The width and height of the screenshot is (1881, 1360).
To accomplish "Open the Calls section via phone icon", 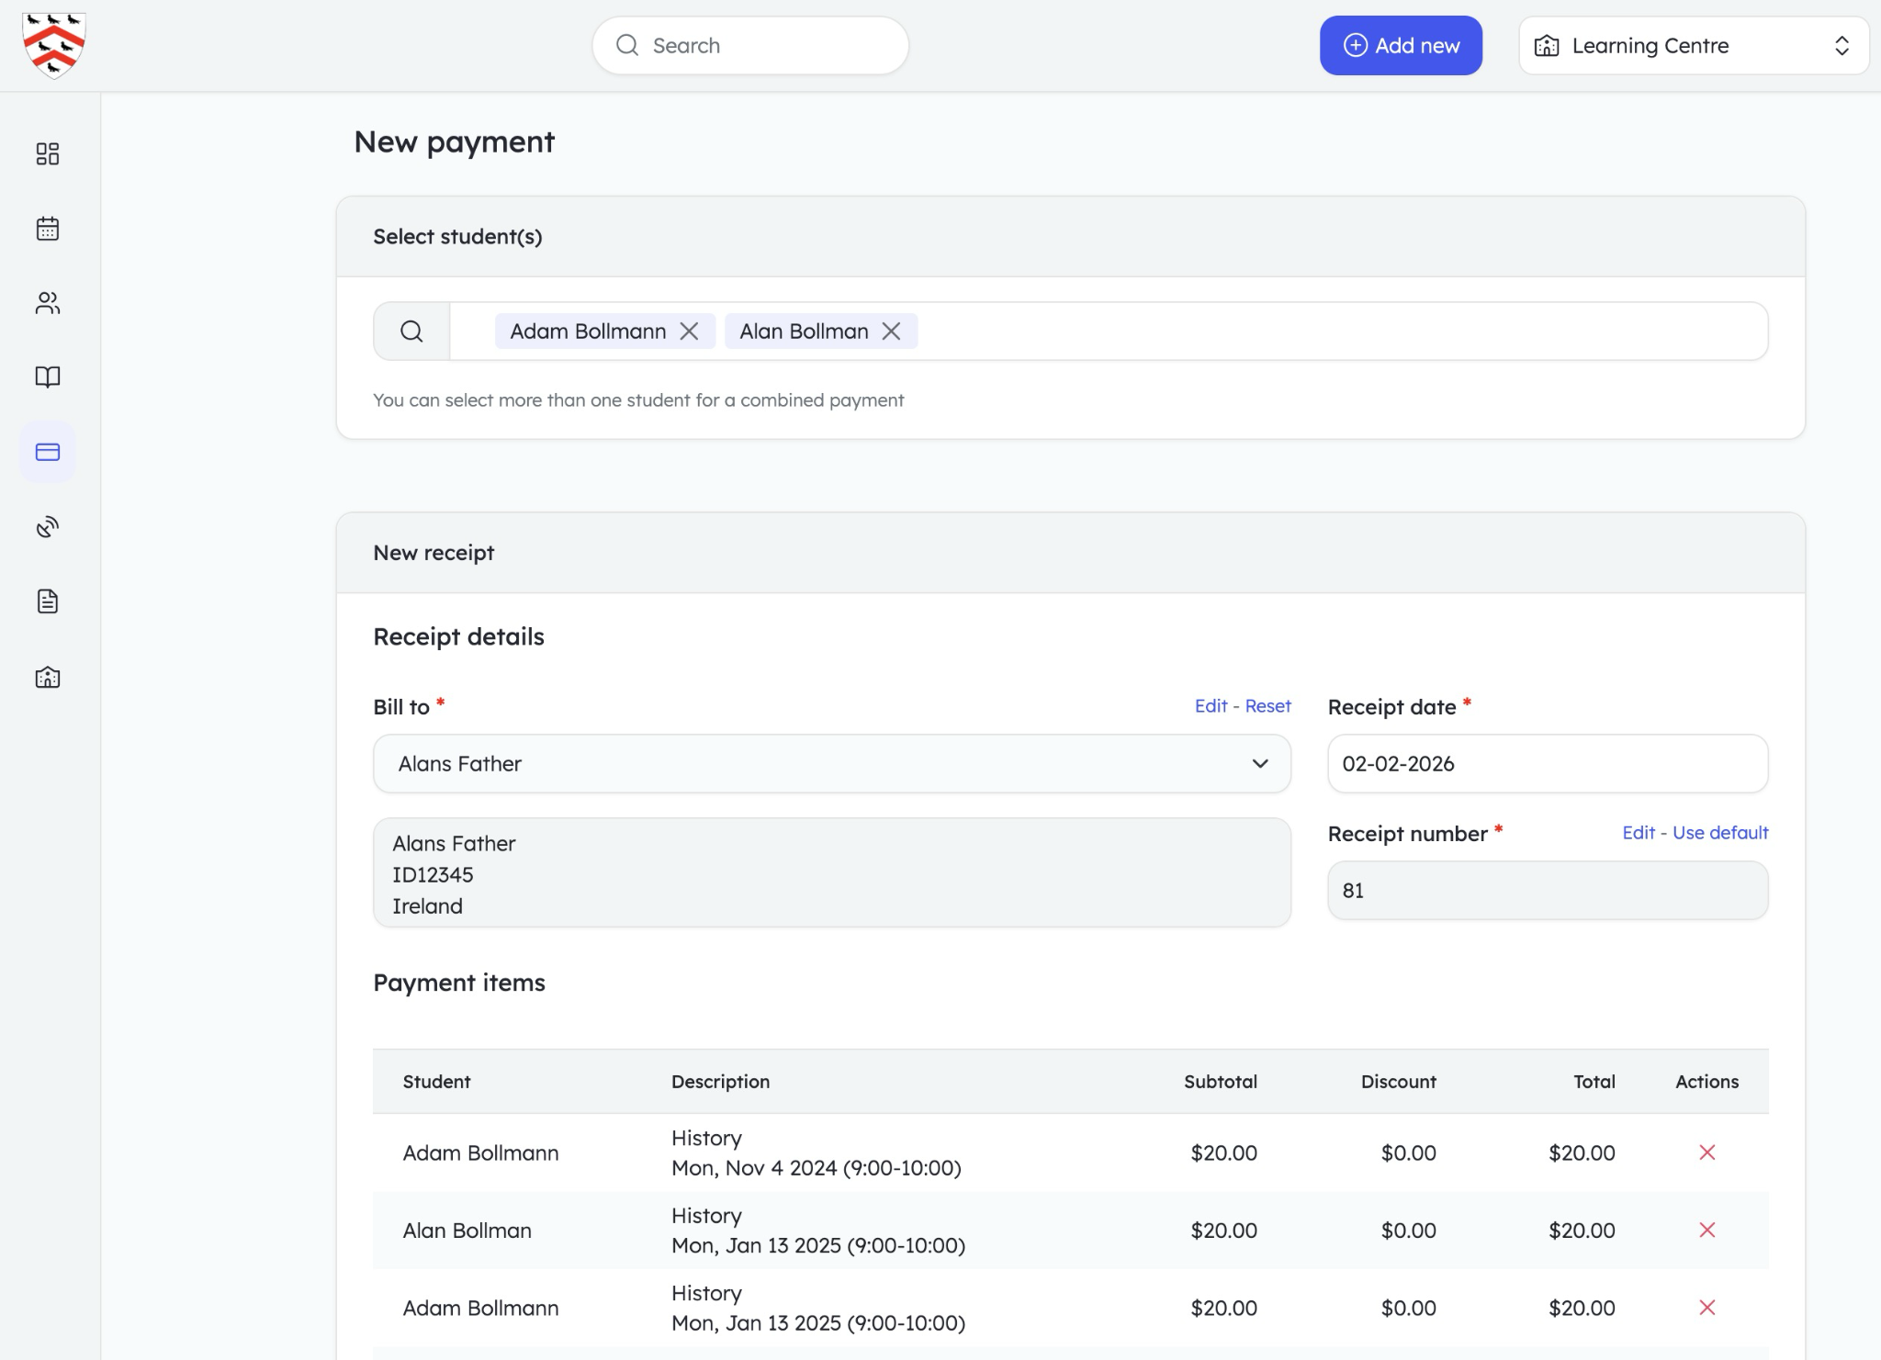I will (48, 526).
